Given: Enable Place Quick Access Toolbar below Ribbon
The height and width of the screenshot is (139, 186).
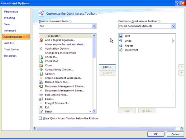Looking at the screenshot, I should tap(41, 118).
